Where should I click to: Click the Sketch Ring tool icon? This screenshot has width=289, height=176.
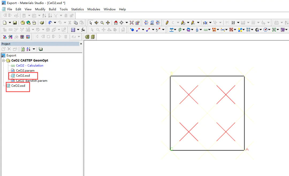(x=183, y=23)
